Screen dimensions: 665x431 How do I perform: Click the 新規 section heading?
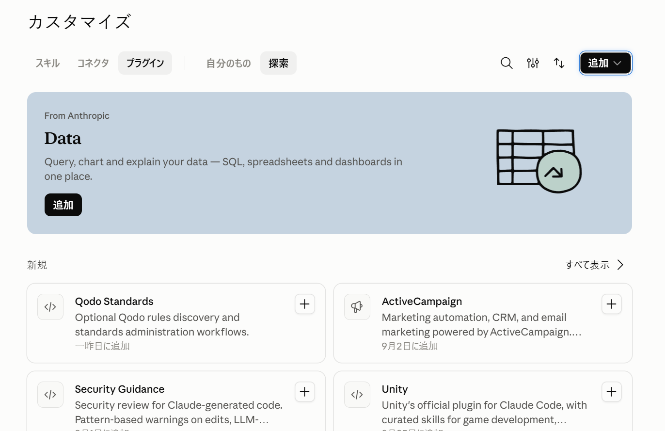pos(37,265)
